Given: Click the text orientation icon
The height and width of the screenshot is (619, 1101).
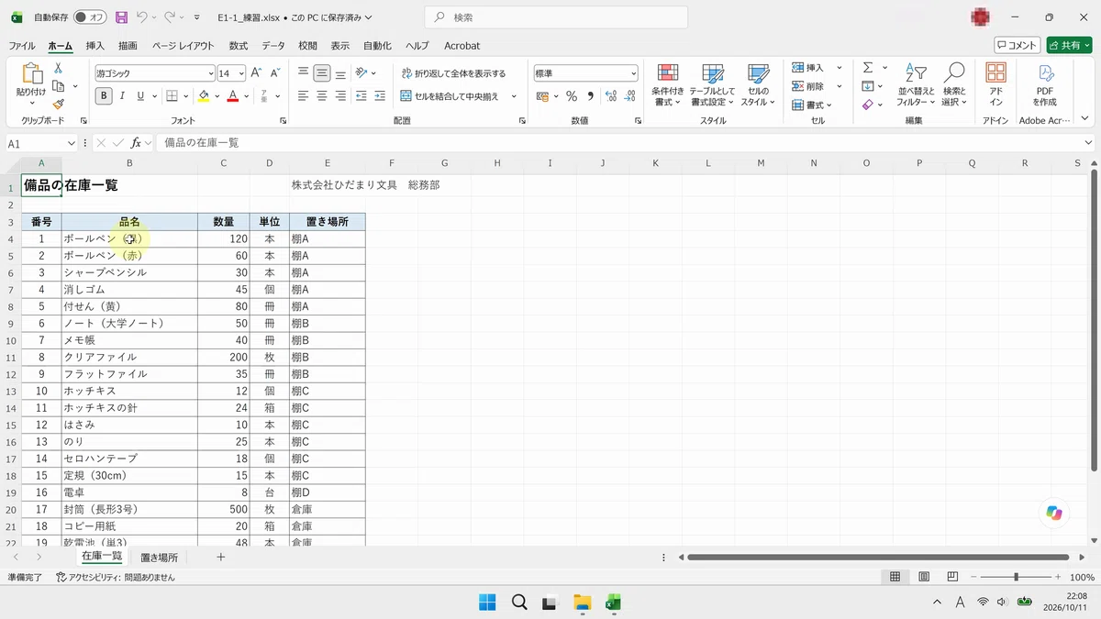Looking at the screenshot, I should coord(361,72).
